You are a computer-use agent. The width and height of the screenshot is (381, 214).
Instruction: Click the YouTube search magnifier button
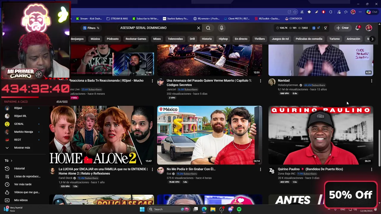coord(208,28)
